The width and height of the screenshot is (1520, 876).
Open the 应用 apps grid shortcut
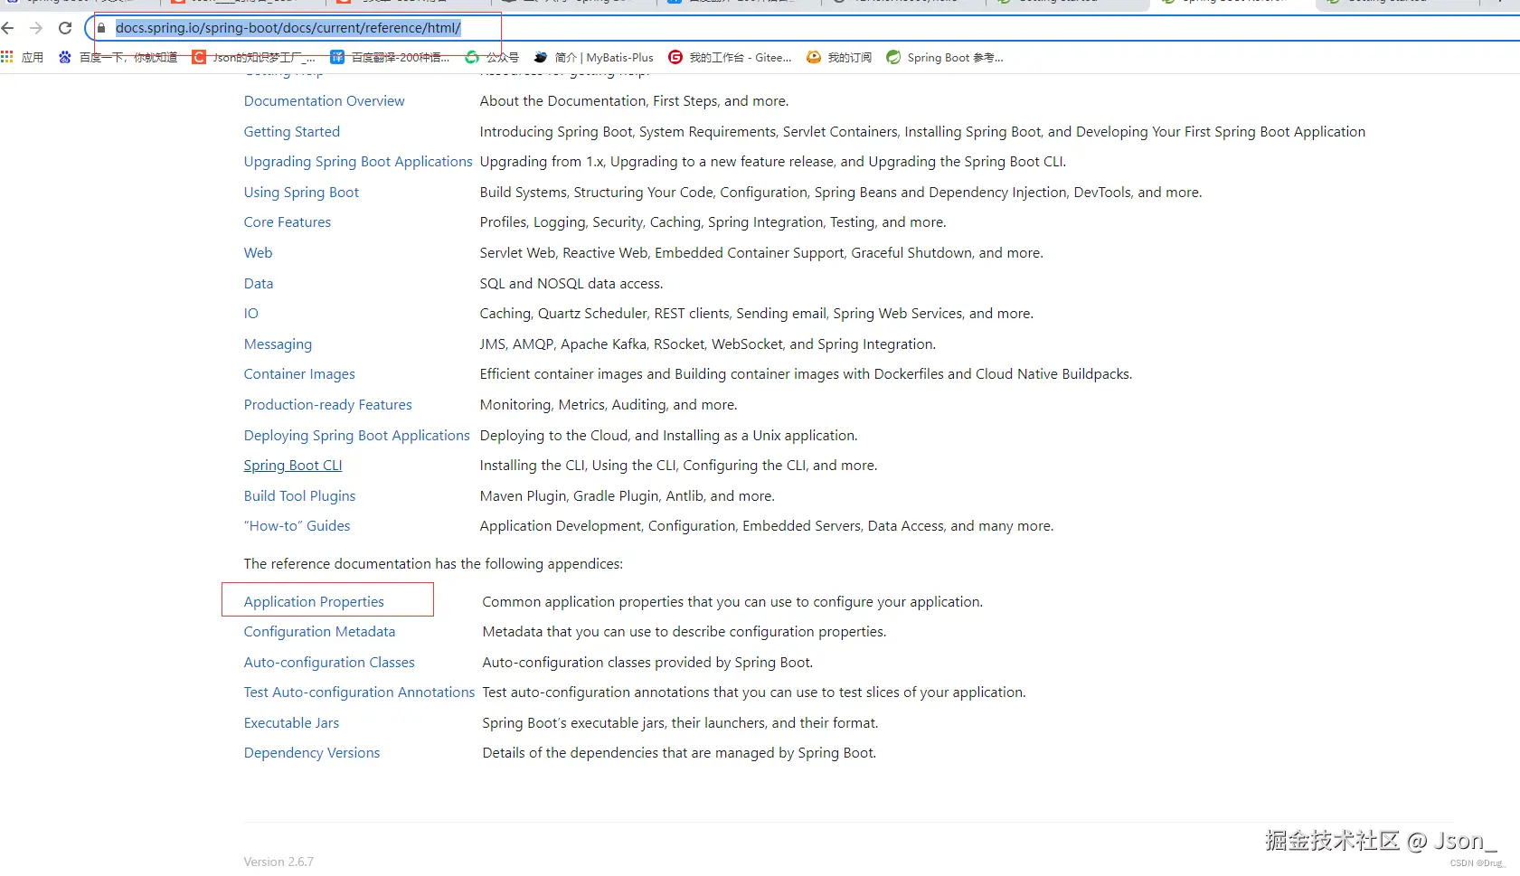click(23, 57)
